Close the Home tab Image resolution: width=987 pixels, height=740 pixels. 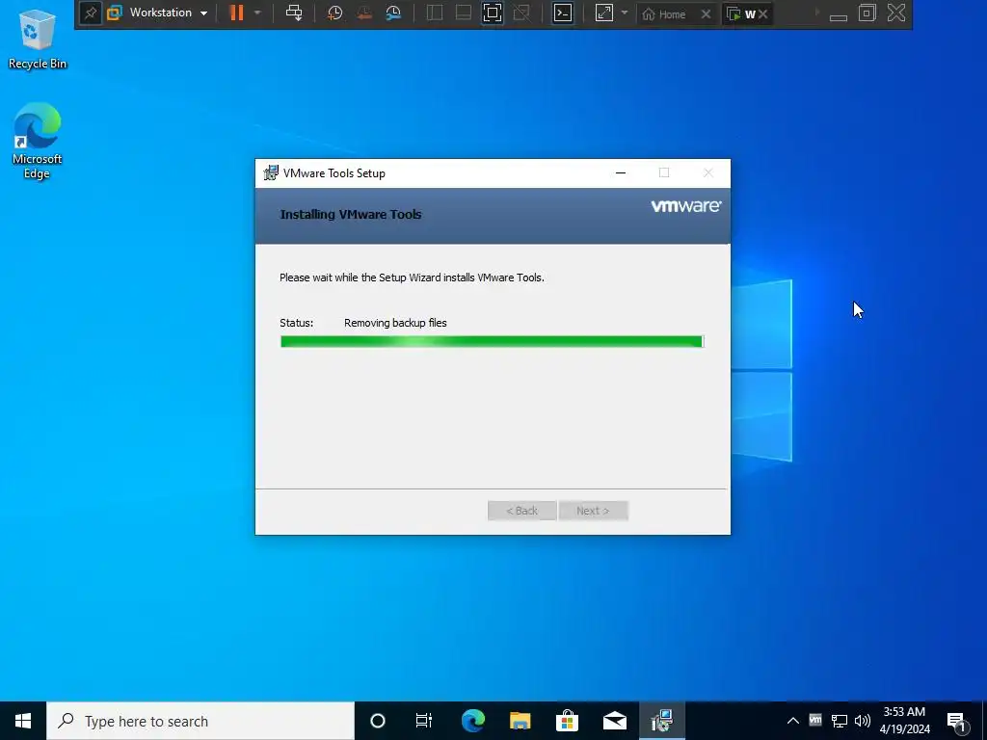707,13
